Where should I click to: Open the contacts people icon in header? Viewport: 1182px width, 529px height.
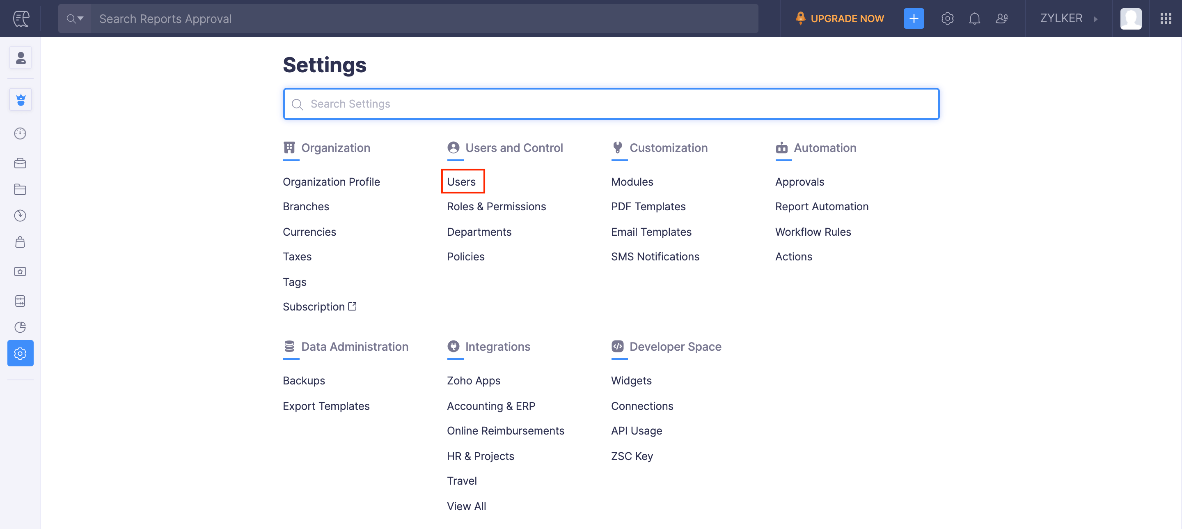coord(1002,18)
